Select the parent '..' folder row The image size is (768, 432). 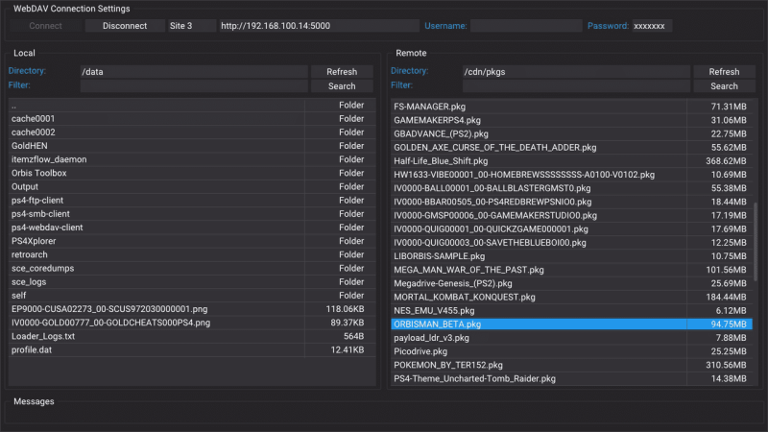point(192,106)
